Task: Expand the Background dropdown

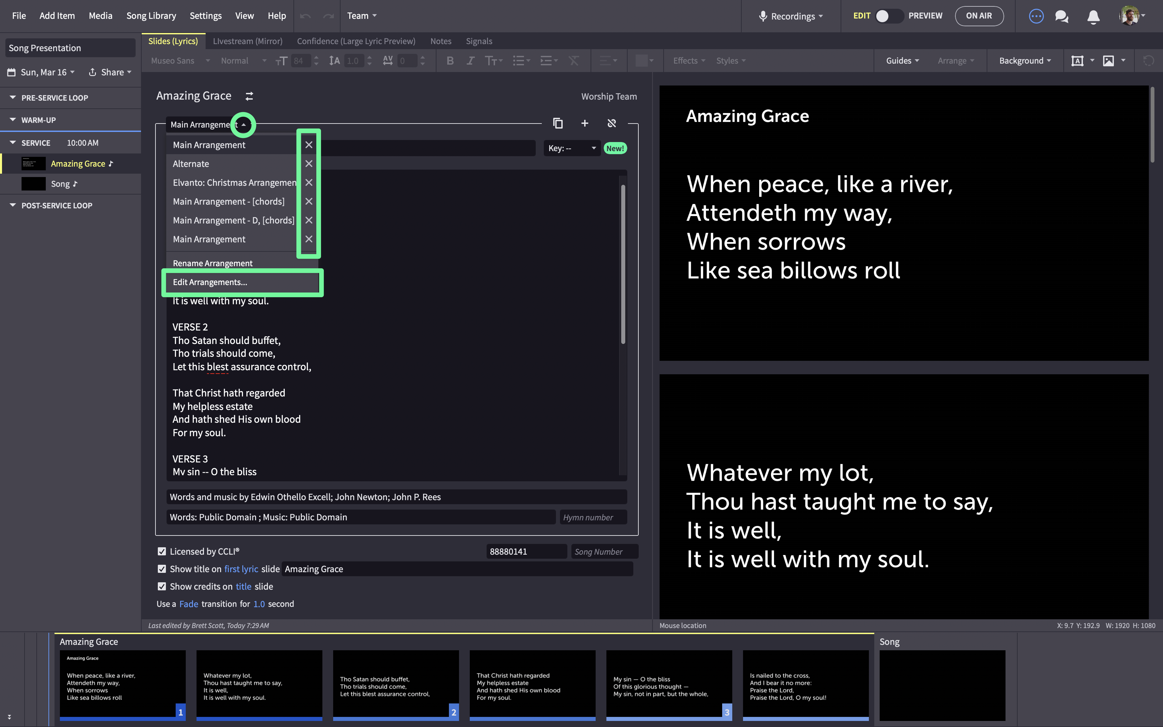Action: [x=1025, y=61]
